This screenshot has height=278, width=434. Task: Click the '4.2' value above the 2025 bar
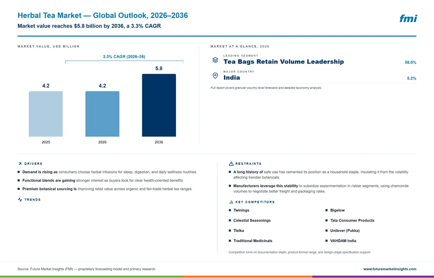[x=46, y=86]
